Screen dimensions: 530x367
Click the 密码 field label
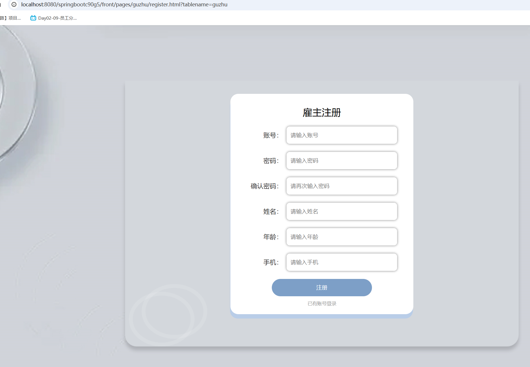[x=271, y=161]
